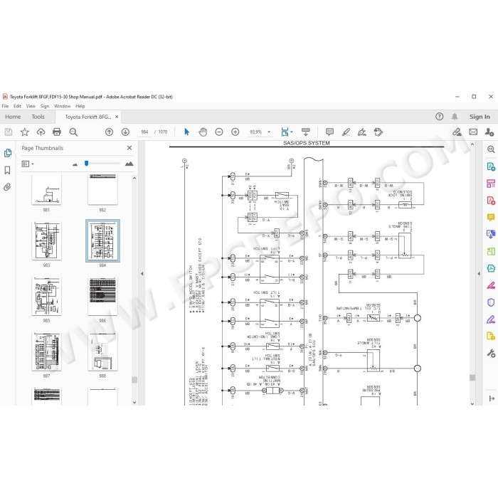This screenshot has height=498, width=498.
Task: Activate the Selection arrow tool
Action: (x=186, y=132)
